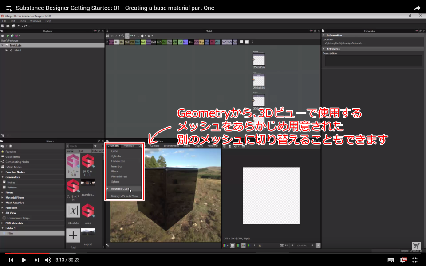Screen dimensions: 426x266
Task: Expand the Filters library category
Action: [3, 192]
